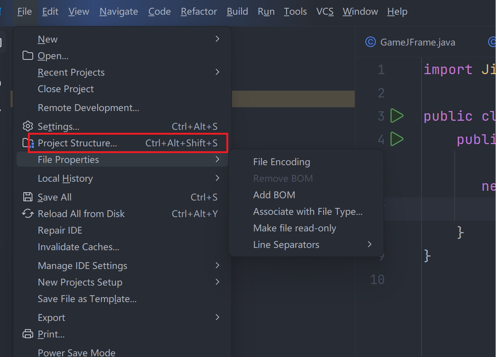Open the Refactor menu
The width and height of the screenshot is (496, 357).
198,11
